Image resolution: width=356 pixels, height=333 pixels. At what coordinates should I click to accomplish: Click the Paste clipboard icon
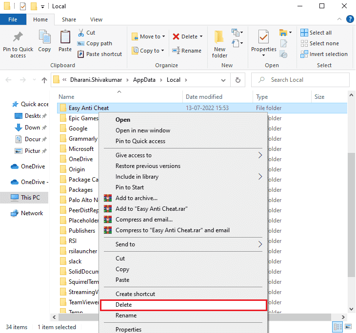[x=65, y=37]
